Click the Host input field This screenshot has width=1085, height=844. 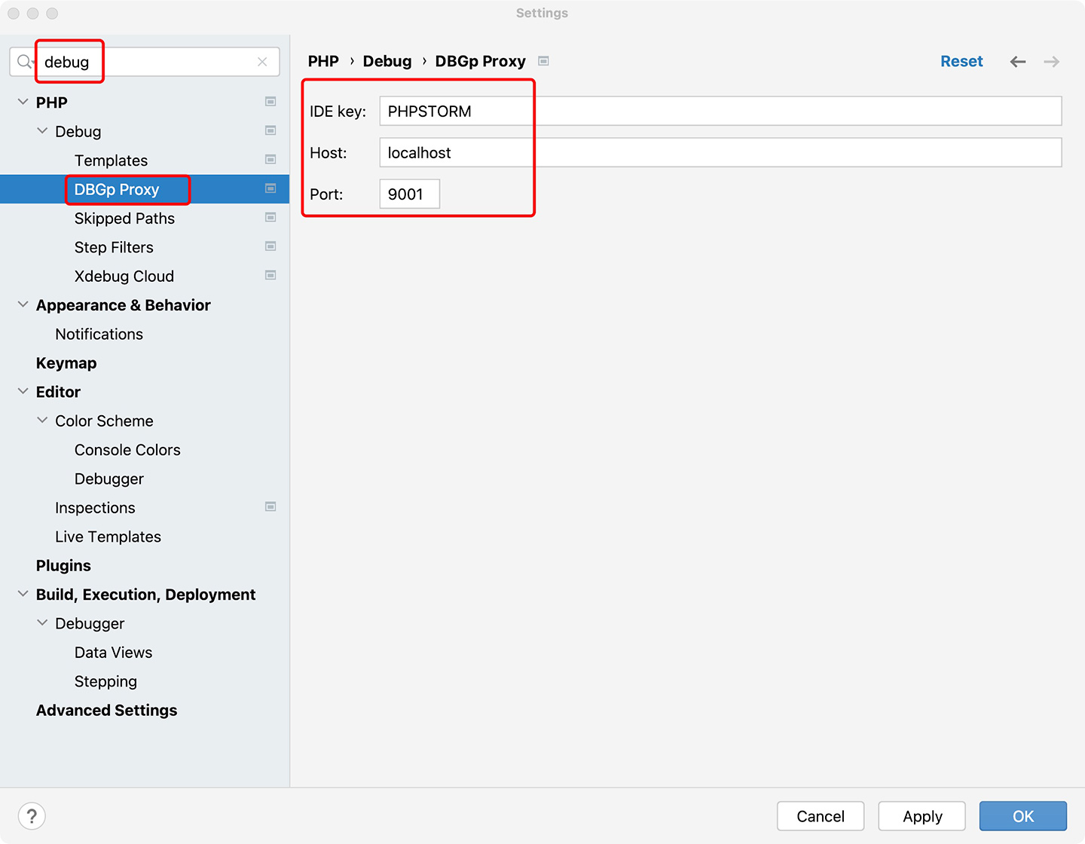pos(720,152)
